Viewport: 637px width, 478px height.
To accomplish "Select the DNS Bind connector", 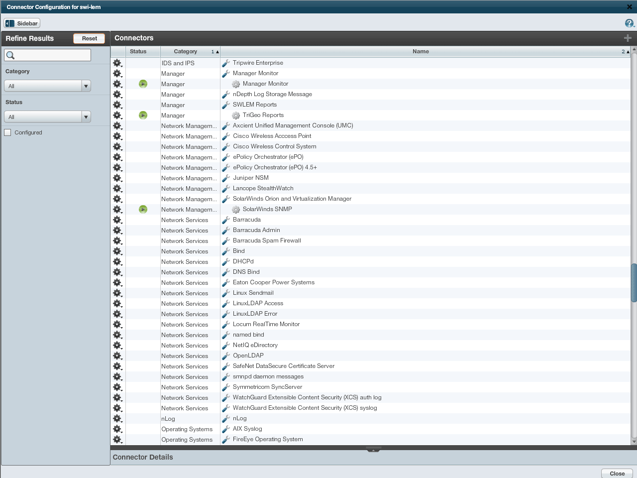I will (246, 272).
